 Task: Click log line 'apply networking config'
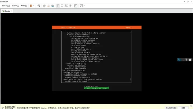(81, 49)
